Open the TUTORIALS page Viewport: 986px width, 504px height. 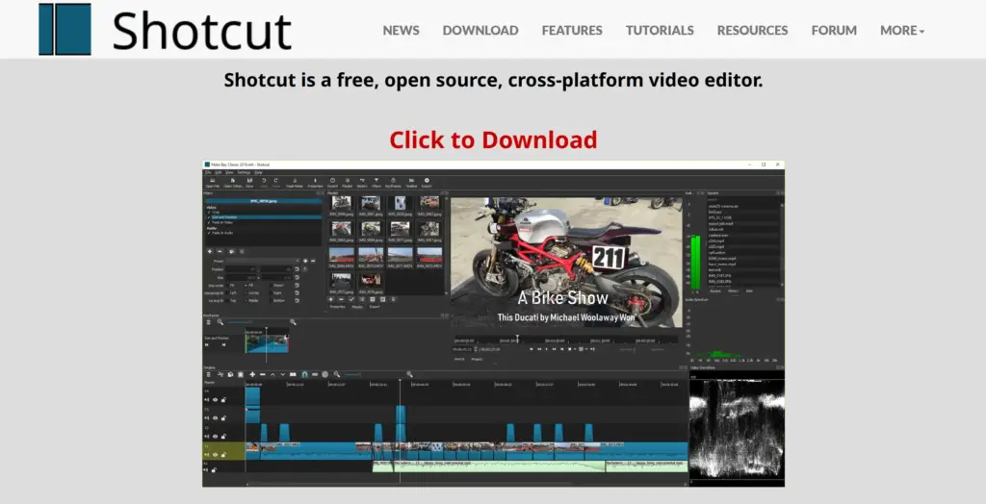coord(660,30)
